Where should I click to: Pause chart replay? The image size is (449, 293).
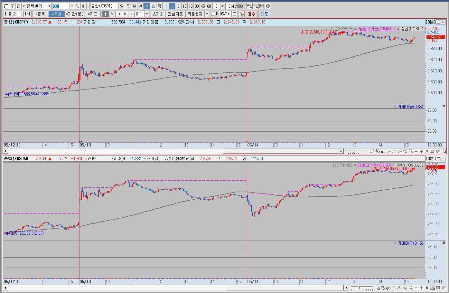(x=125, y=14)
